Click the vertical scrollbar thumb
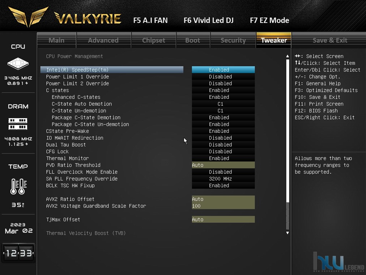The width and height of the screenshot is (366, 275). tap(288, 131)
